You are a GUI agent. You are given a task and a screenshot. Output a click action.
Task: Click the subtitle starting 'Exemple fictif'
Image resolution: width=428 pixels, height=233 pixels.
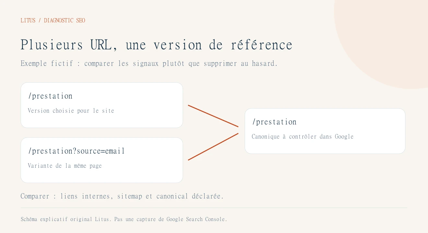[149, 63]
